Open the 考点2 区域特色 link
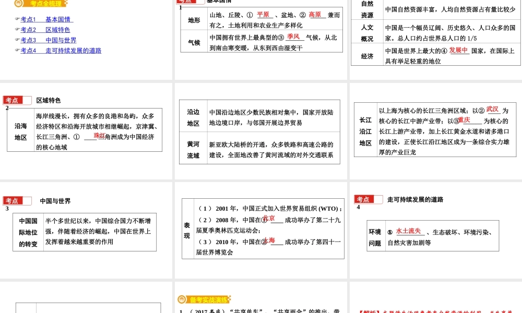The image size is (522, 313). coord(45,30)
